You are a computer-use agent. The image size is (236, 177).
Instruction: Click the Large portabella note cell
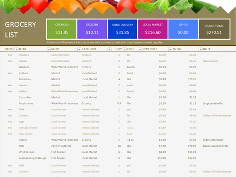tap(212, 103)
